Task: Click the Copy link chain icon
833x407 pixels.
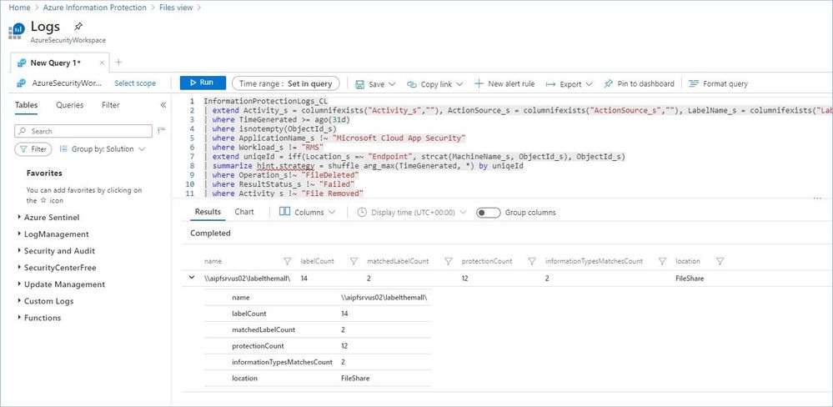Action: point(412,84)
